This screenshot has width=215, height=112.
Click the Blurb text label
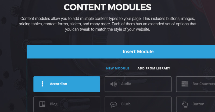click(126, 104)
